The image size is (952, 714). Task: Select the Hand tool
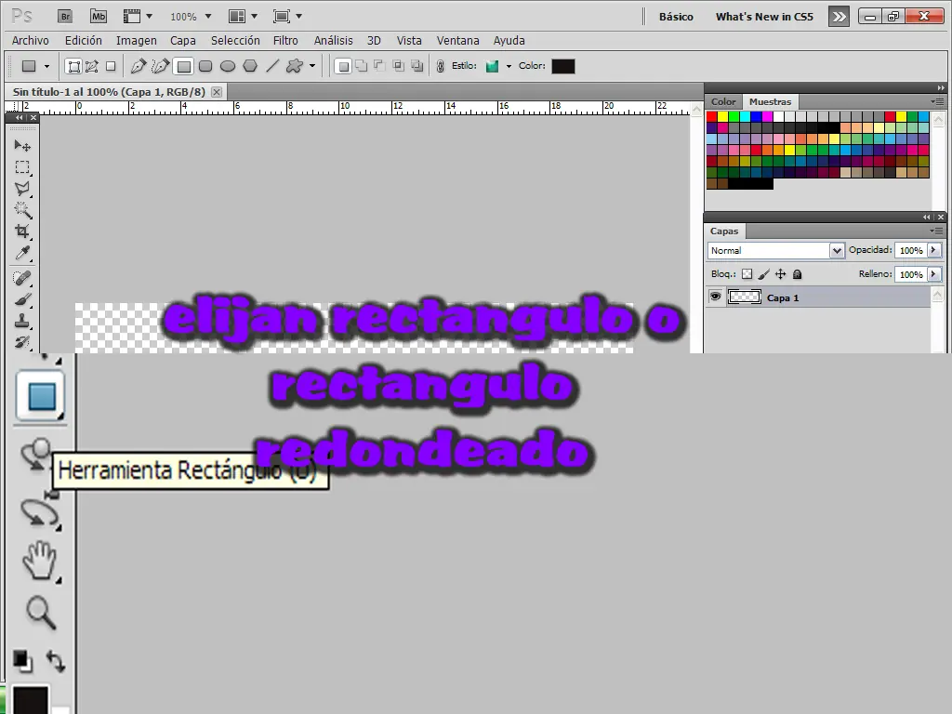click(40, 560)
